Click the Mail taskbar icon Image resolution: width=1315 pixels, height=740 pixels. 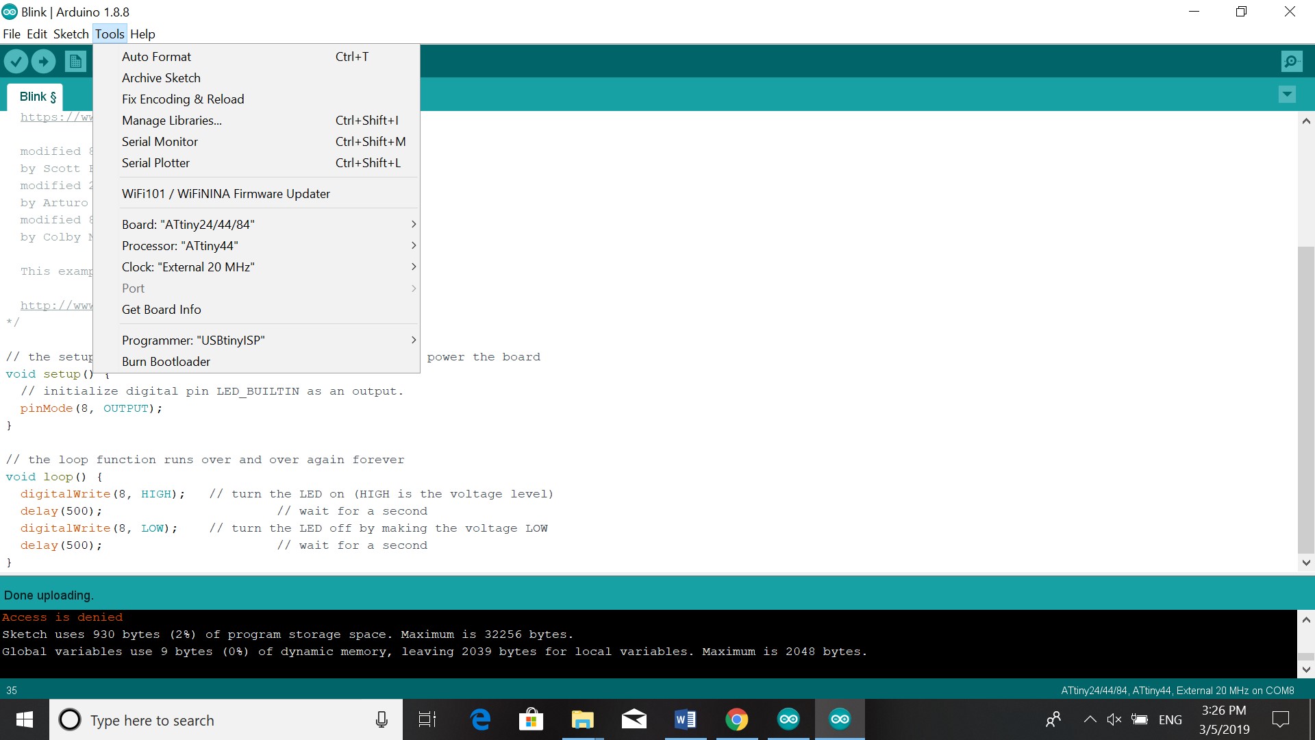pos(634,719)
